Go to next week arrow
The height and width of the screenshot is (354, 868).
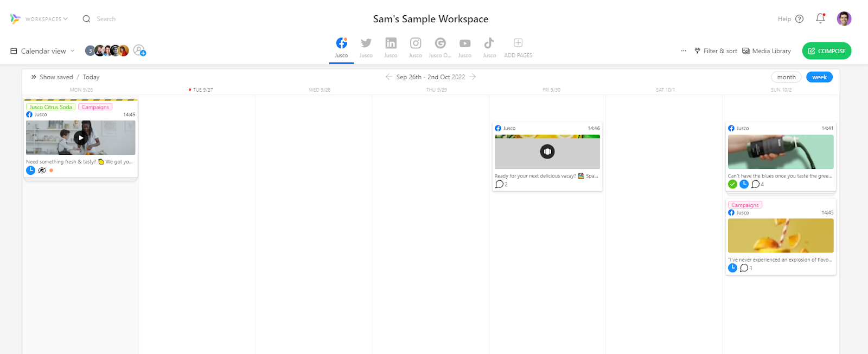473,77
